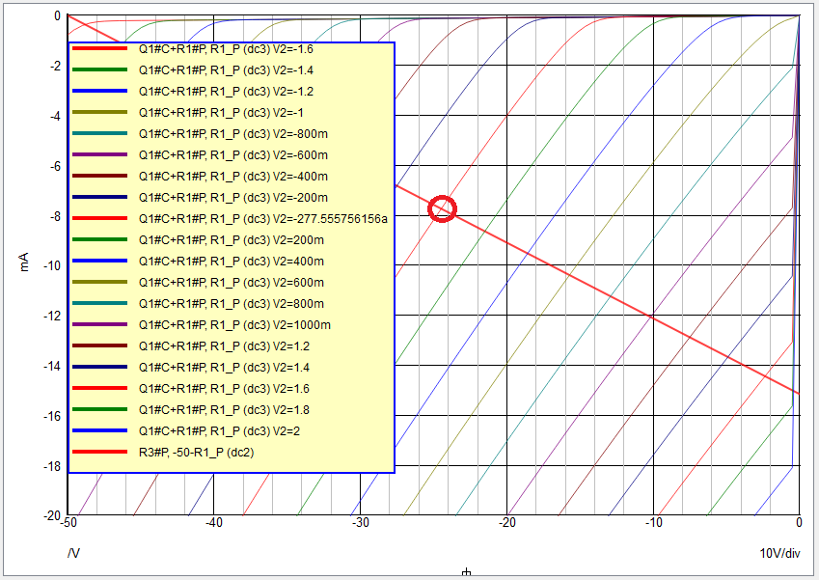Click y-axis tick label -14

52,367
